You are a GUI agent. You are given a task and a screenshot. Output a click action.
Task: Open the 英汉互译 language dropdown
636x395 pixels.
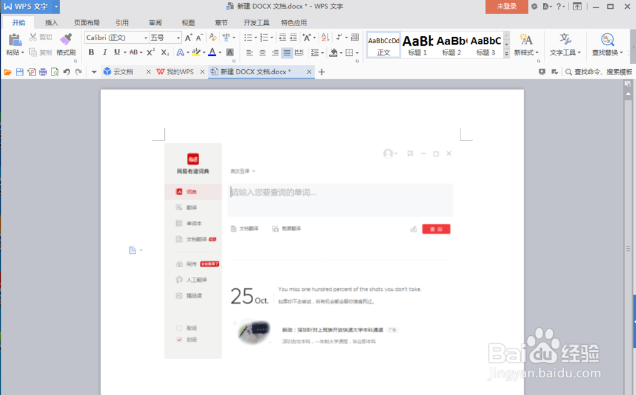[240, 171]
